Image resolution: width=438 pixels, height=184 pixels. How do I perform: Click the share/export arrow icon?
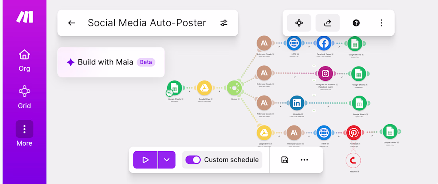click(328, 23)
